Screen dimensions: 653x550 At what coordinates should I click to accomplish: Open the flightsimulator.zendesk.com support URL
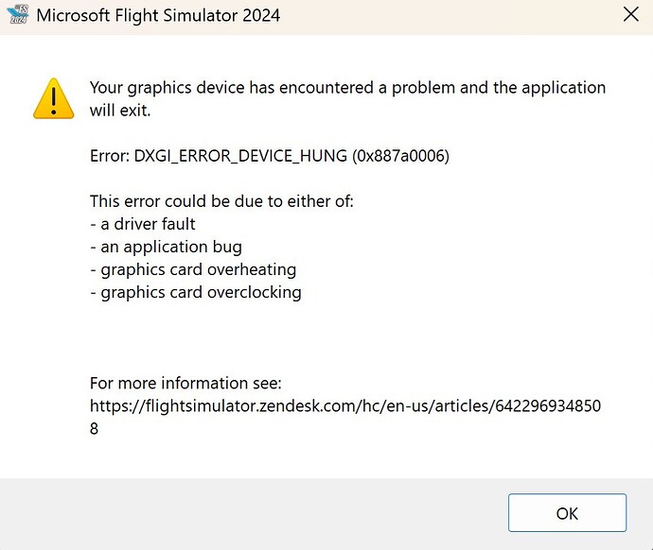coord(345,405)
